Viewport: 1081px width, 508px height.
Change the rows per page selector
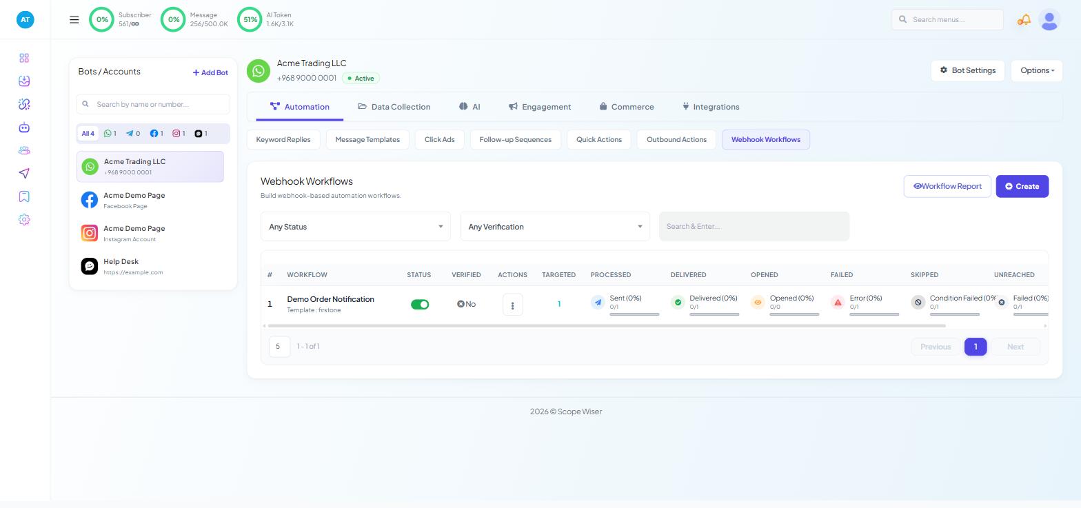(279, 347)
